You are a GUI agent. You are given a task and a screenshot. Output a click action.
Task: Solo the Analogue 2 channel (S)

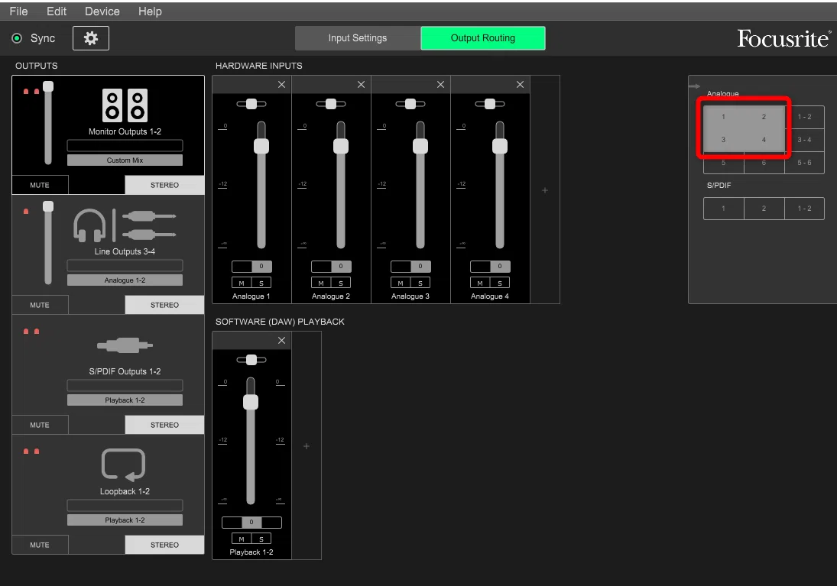(x=341, y=283)
